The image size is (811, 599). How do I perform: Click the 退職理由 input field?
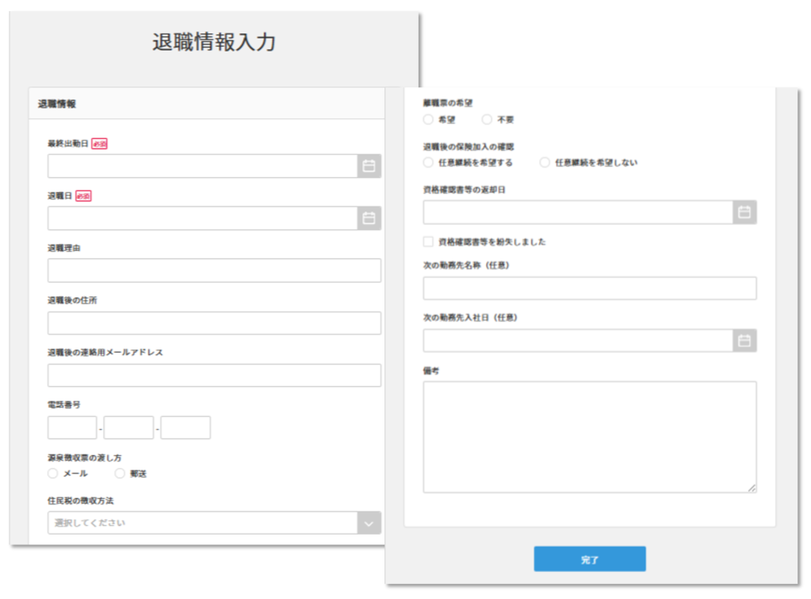214,270
